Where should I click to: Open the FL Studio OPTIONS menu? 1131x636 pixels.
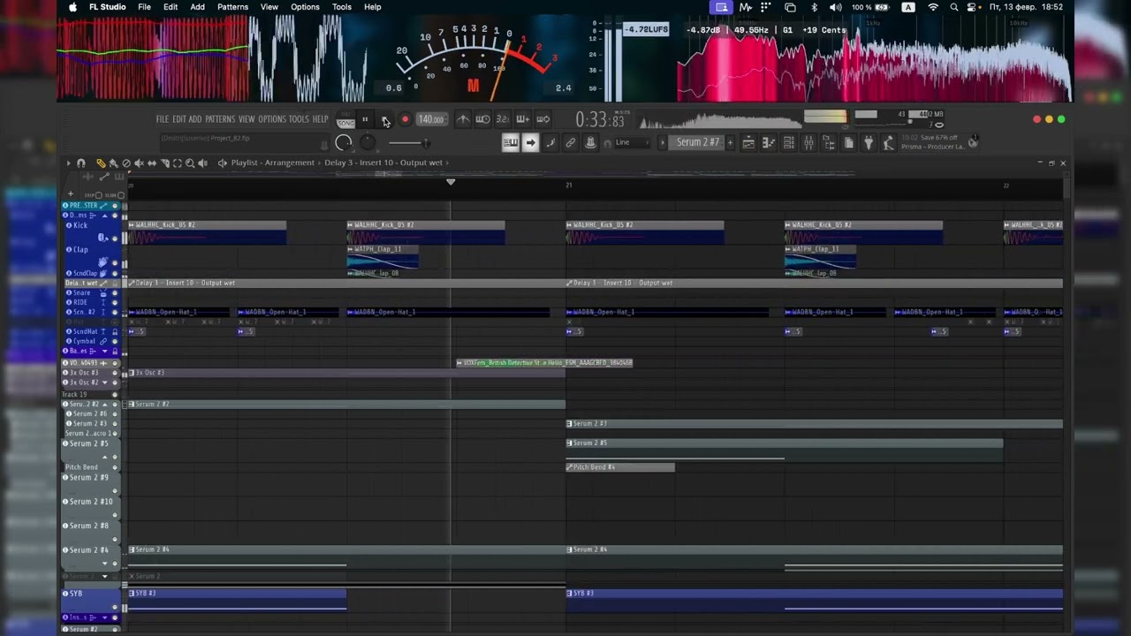point(272,119)
